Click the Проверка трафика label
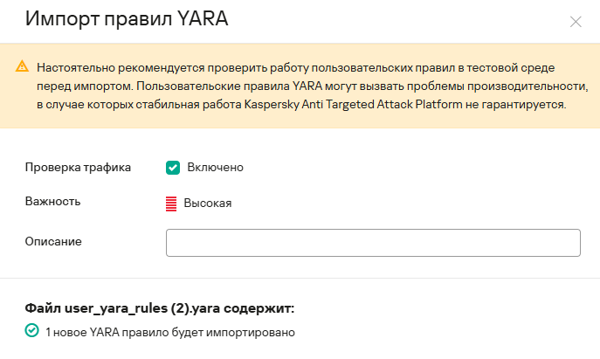The width and height of the screenshot is (600, 359). [78, 167]
